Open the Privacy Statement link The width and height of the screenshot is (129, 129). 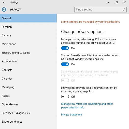[71, 115]
